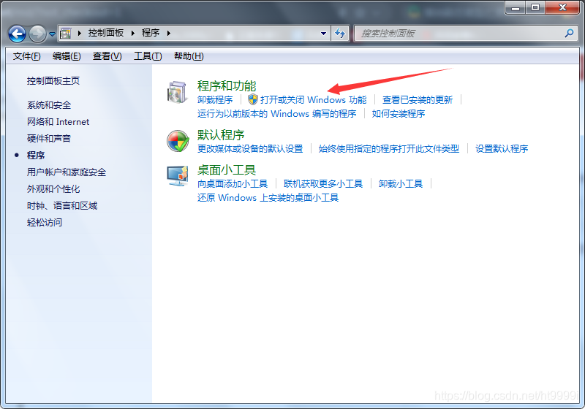Click the 程序和功能 software box icon
This screenshot has height=409, width=585.
(177, 92)
